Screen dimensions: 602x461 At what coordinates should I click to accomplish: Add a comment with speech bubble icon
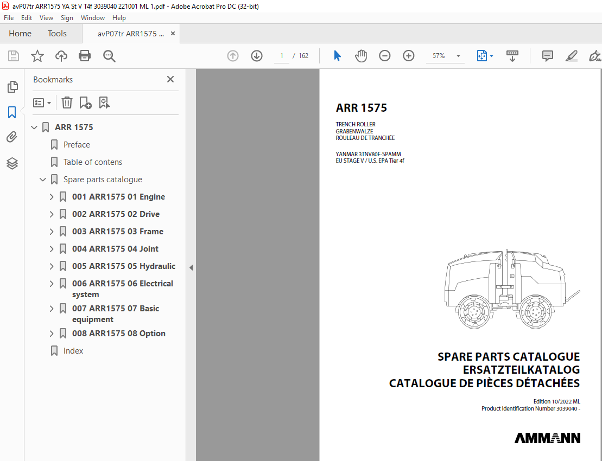(548, 56)
